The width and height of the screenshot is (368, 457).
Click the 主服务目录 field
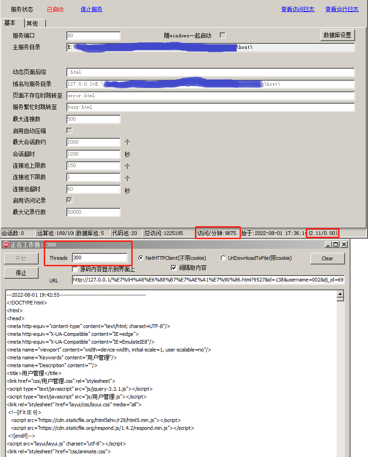[x=210, y=47]
